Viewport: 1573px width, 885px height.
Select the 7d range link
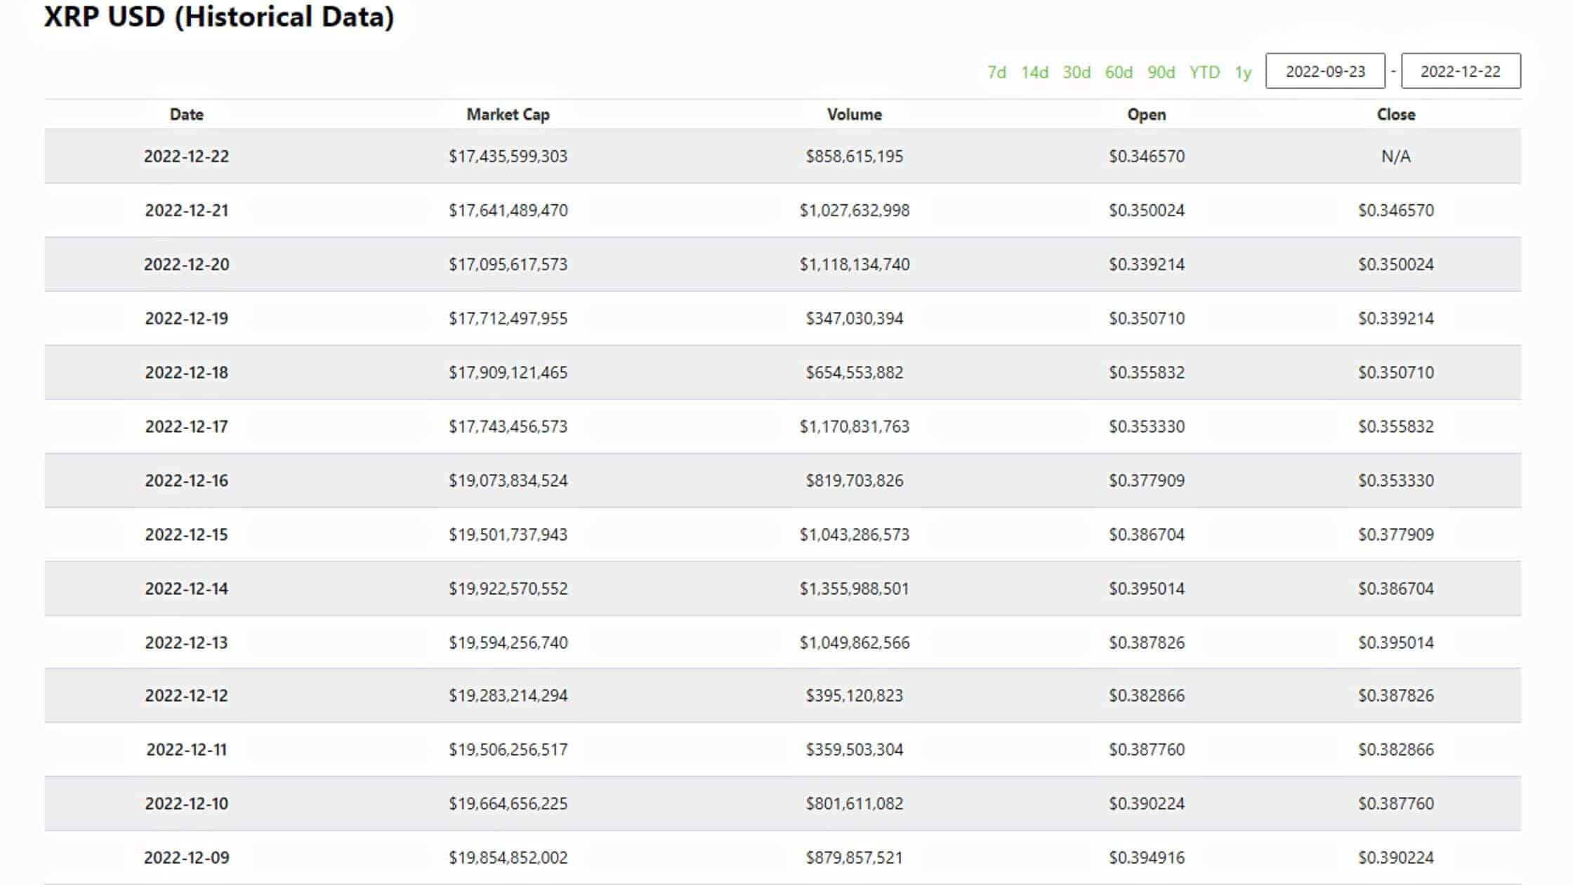click(x=996, y=72)
